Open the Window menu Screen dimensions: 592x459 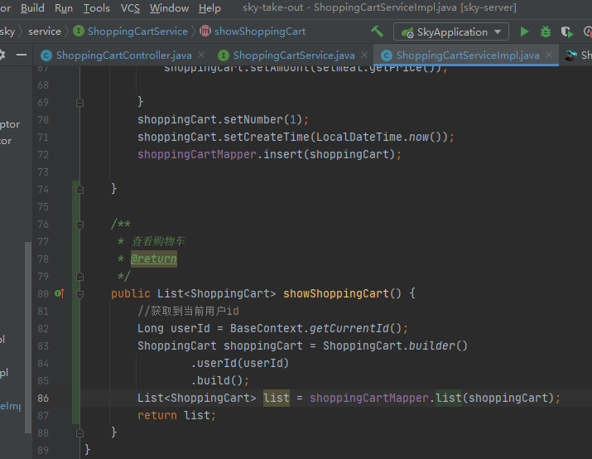[x=169, y=8]
